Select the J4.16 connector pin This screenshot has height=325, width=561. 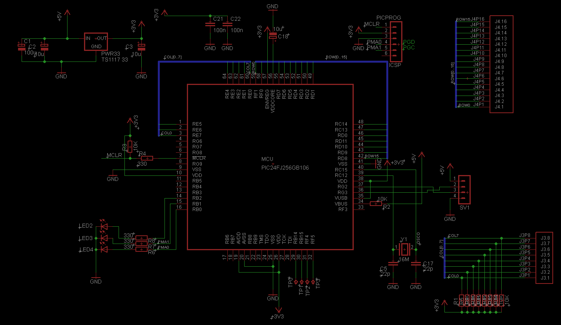click(501, 22)
